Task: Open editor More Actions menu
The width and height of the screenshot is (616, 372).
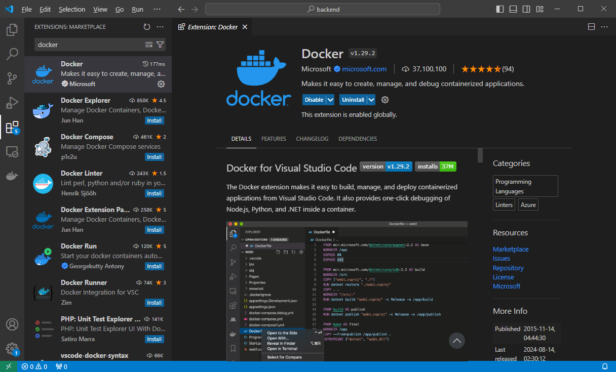Action: 604,27
